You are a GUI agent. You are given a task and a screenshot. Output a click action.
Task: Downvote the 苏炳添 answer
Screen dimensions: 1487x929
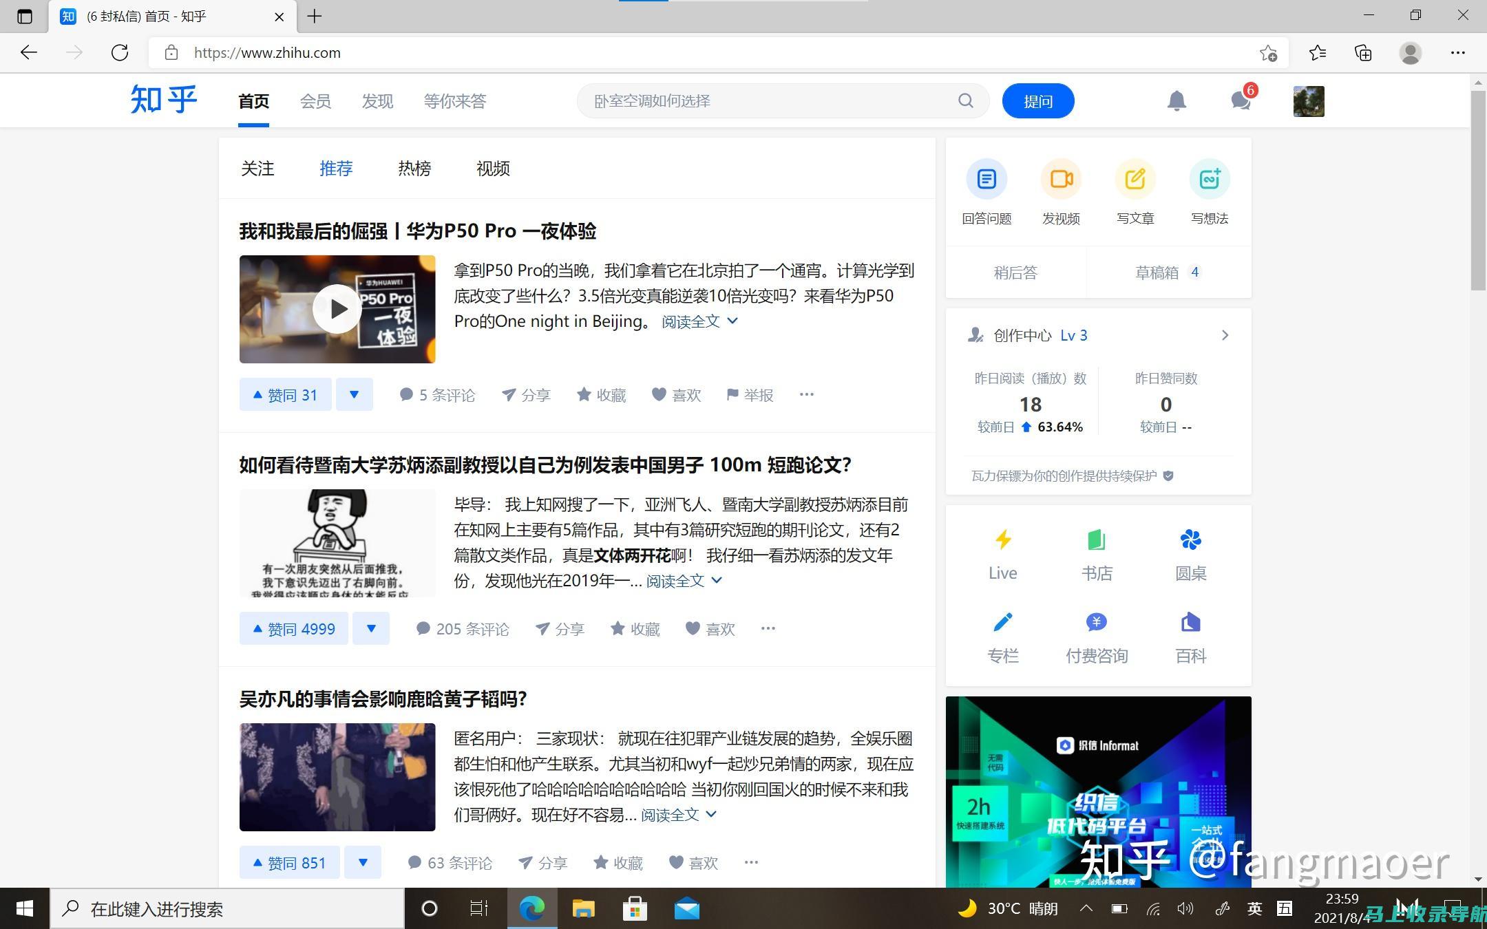pos(371,628)
